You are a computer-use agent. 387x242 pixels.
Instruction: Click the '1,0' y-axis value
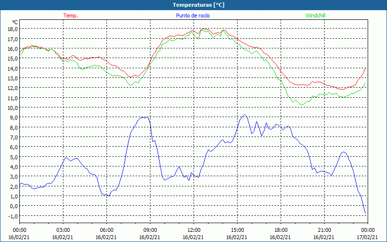(15, 197)
